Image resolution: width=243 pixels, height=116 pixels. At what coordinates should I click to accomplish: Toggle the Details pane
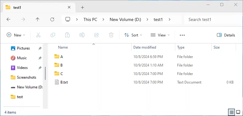point(226,35)
